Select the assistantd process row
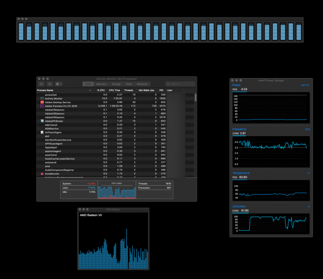Viewport: 323px width, 279px height. [x=115, y=163]
